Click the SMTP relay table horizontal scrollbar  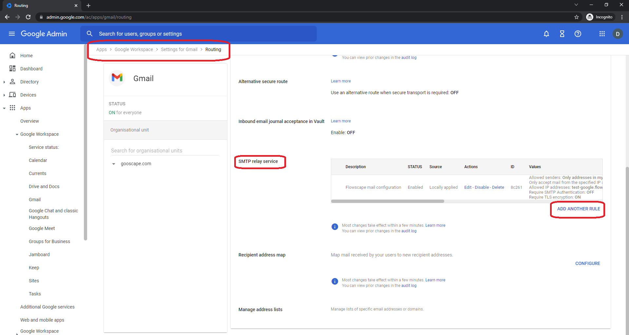pos(387,201)
